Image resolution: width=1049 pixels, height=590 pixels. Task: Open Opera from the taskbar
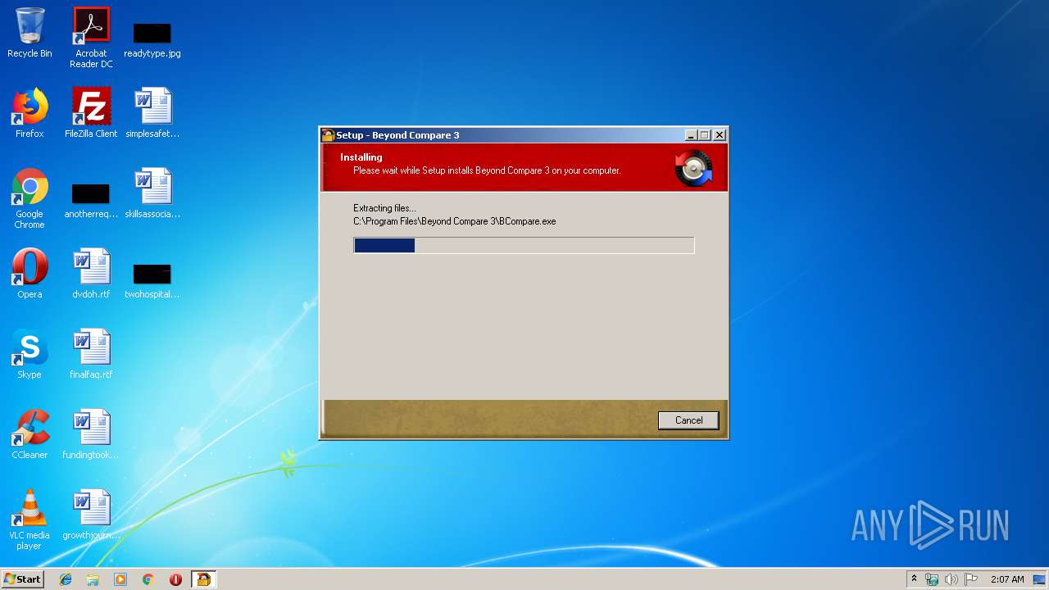[x=175, y=579]
